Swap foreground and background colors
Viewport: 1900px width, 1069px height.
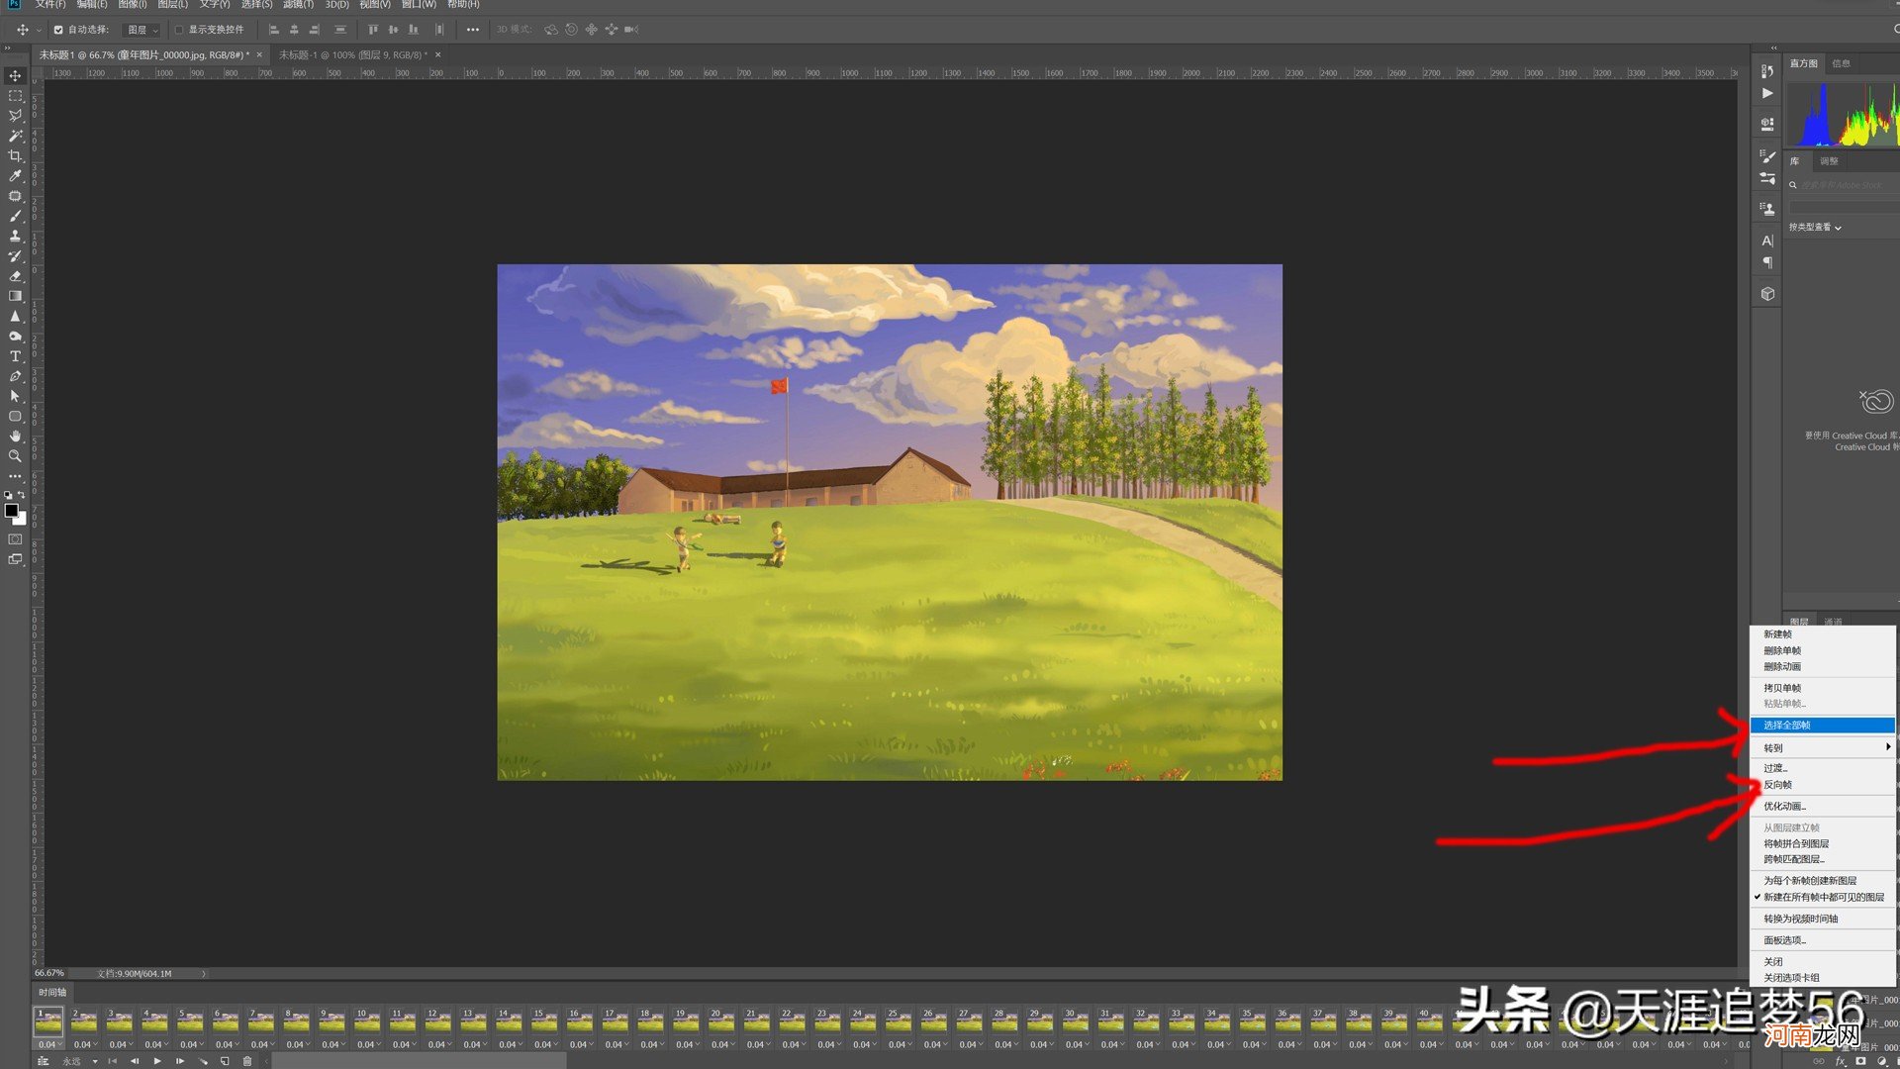21,495
